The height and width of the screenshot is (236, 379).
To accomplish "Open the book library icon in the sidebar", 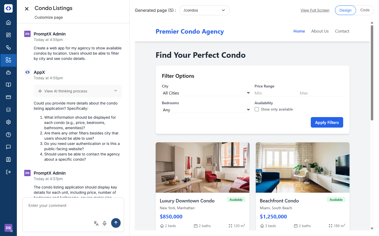I will [8, 85].
